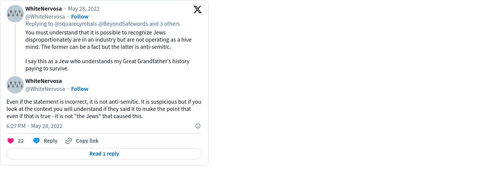
Task: Open the X logo icon
Action: coord(198,9)
